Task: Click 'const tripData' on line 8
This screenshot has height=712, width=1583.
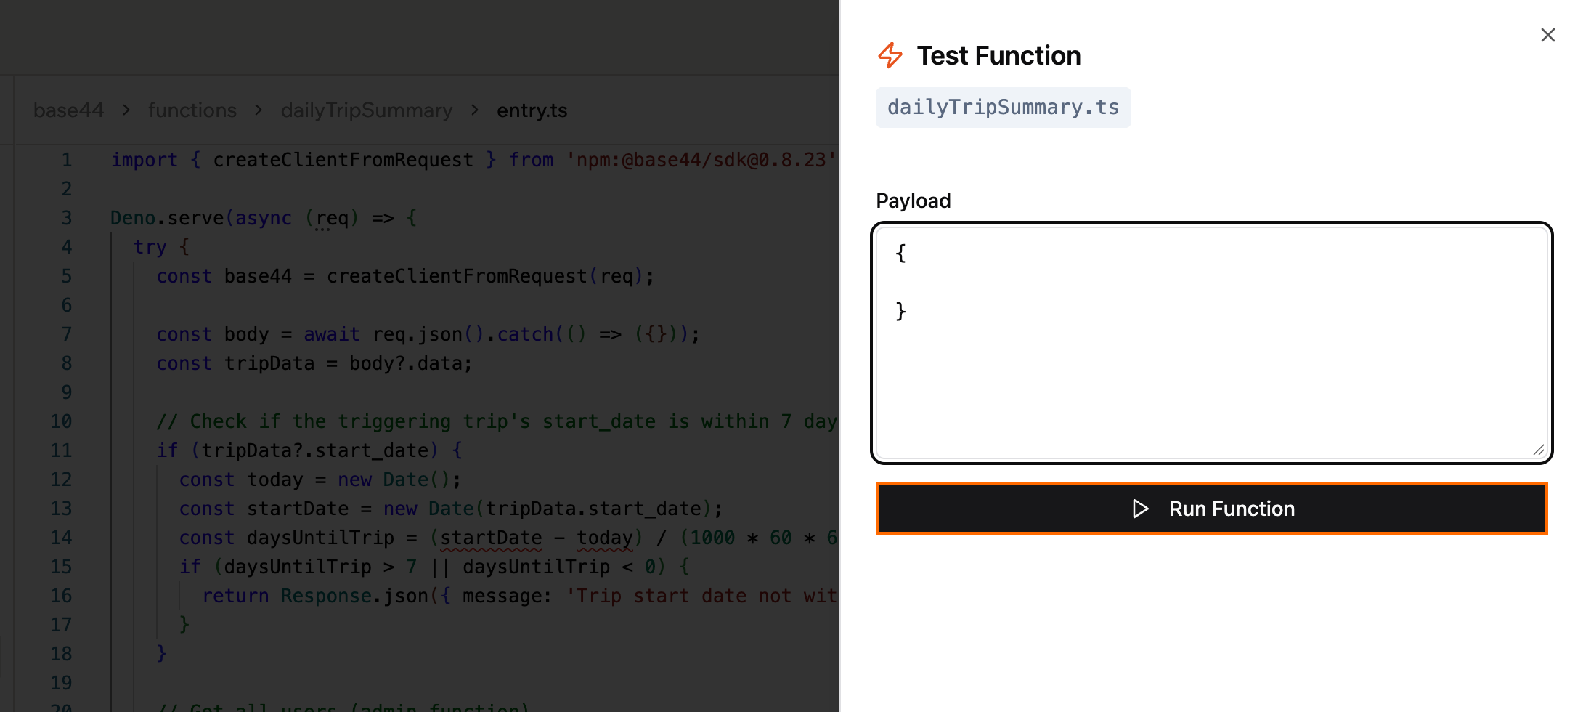Action: [x=235, y=363]
